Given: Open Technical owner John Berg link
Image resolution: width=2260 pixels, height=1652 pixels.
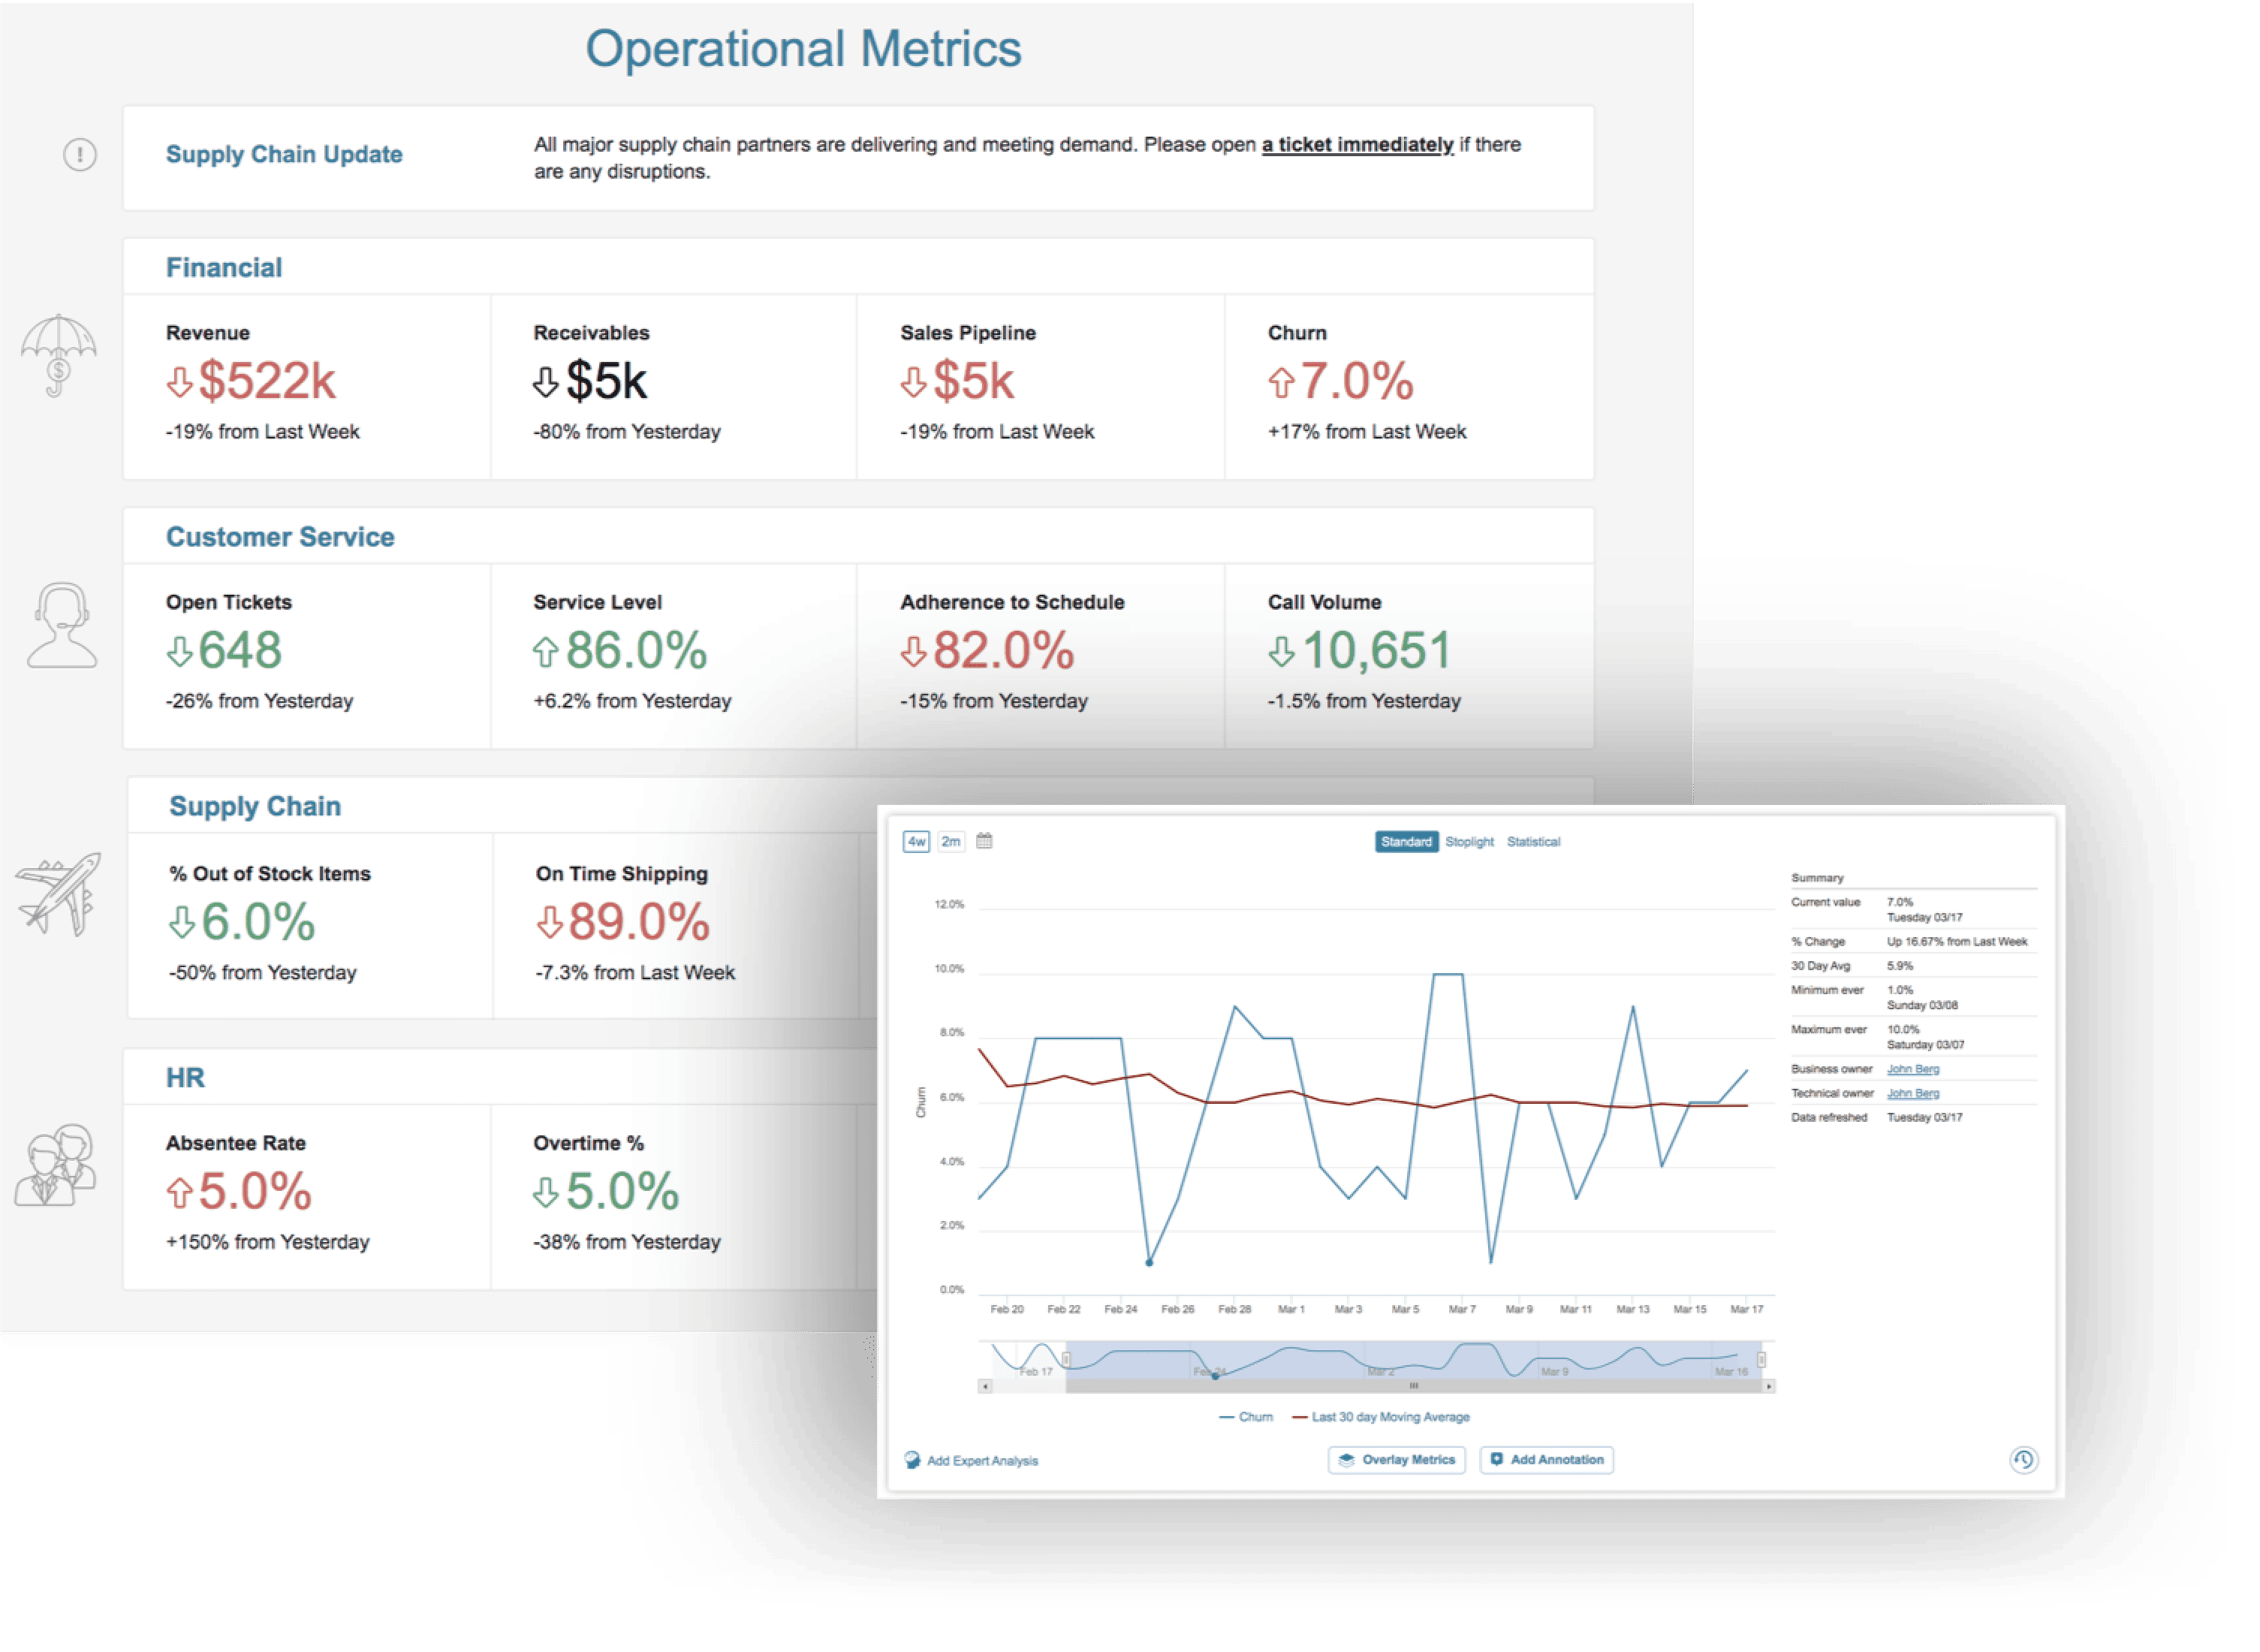Looking at the screenshot, I should coord(1912,1093).
